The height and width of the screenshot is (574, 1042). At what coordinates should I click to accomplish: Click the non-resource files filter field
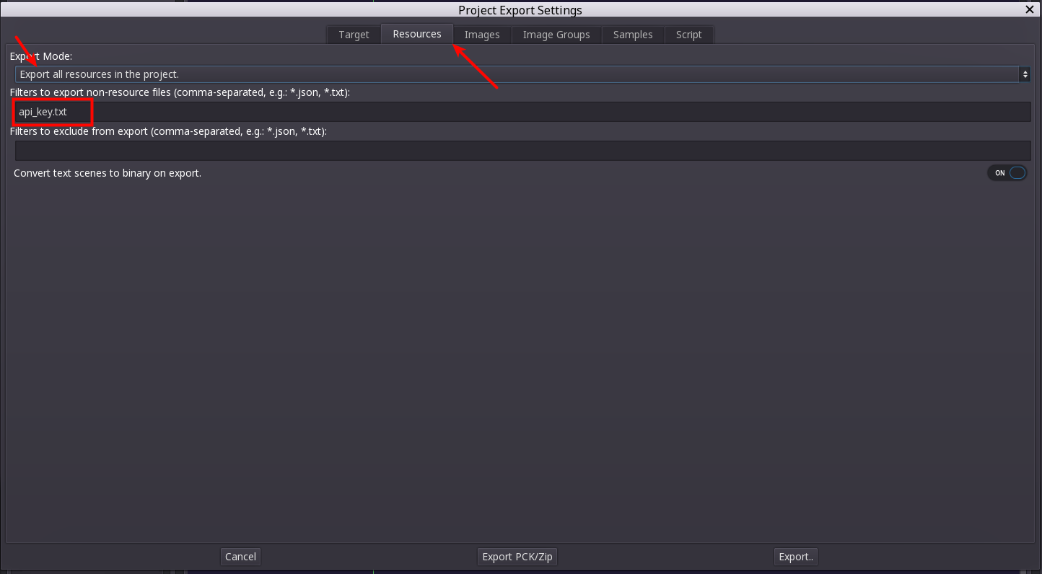[x=523, y=112]
